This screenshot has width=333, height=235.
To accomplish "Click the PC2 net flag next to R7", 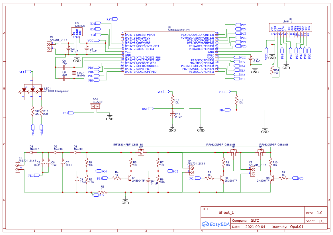I will [172, 171].
